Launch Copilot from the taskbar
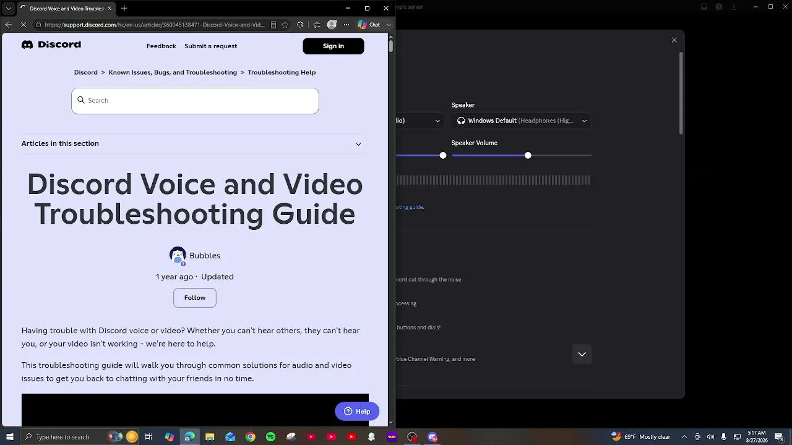This screenshot has width=792, height=445. pyautogui.click(x=169, y=437)
